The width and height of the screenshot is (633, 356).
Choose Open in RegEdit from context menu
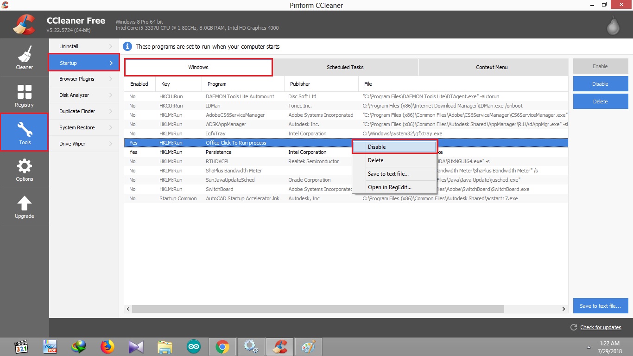[x=394, y=187]
